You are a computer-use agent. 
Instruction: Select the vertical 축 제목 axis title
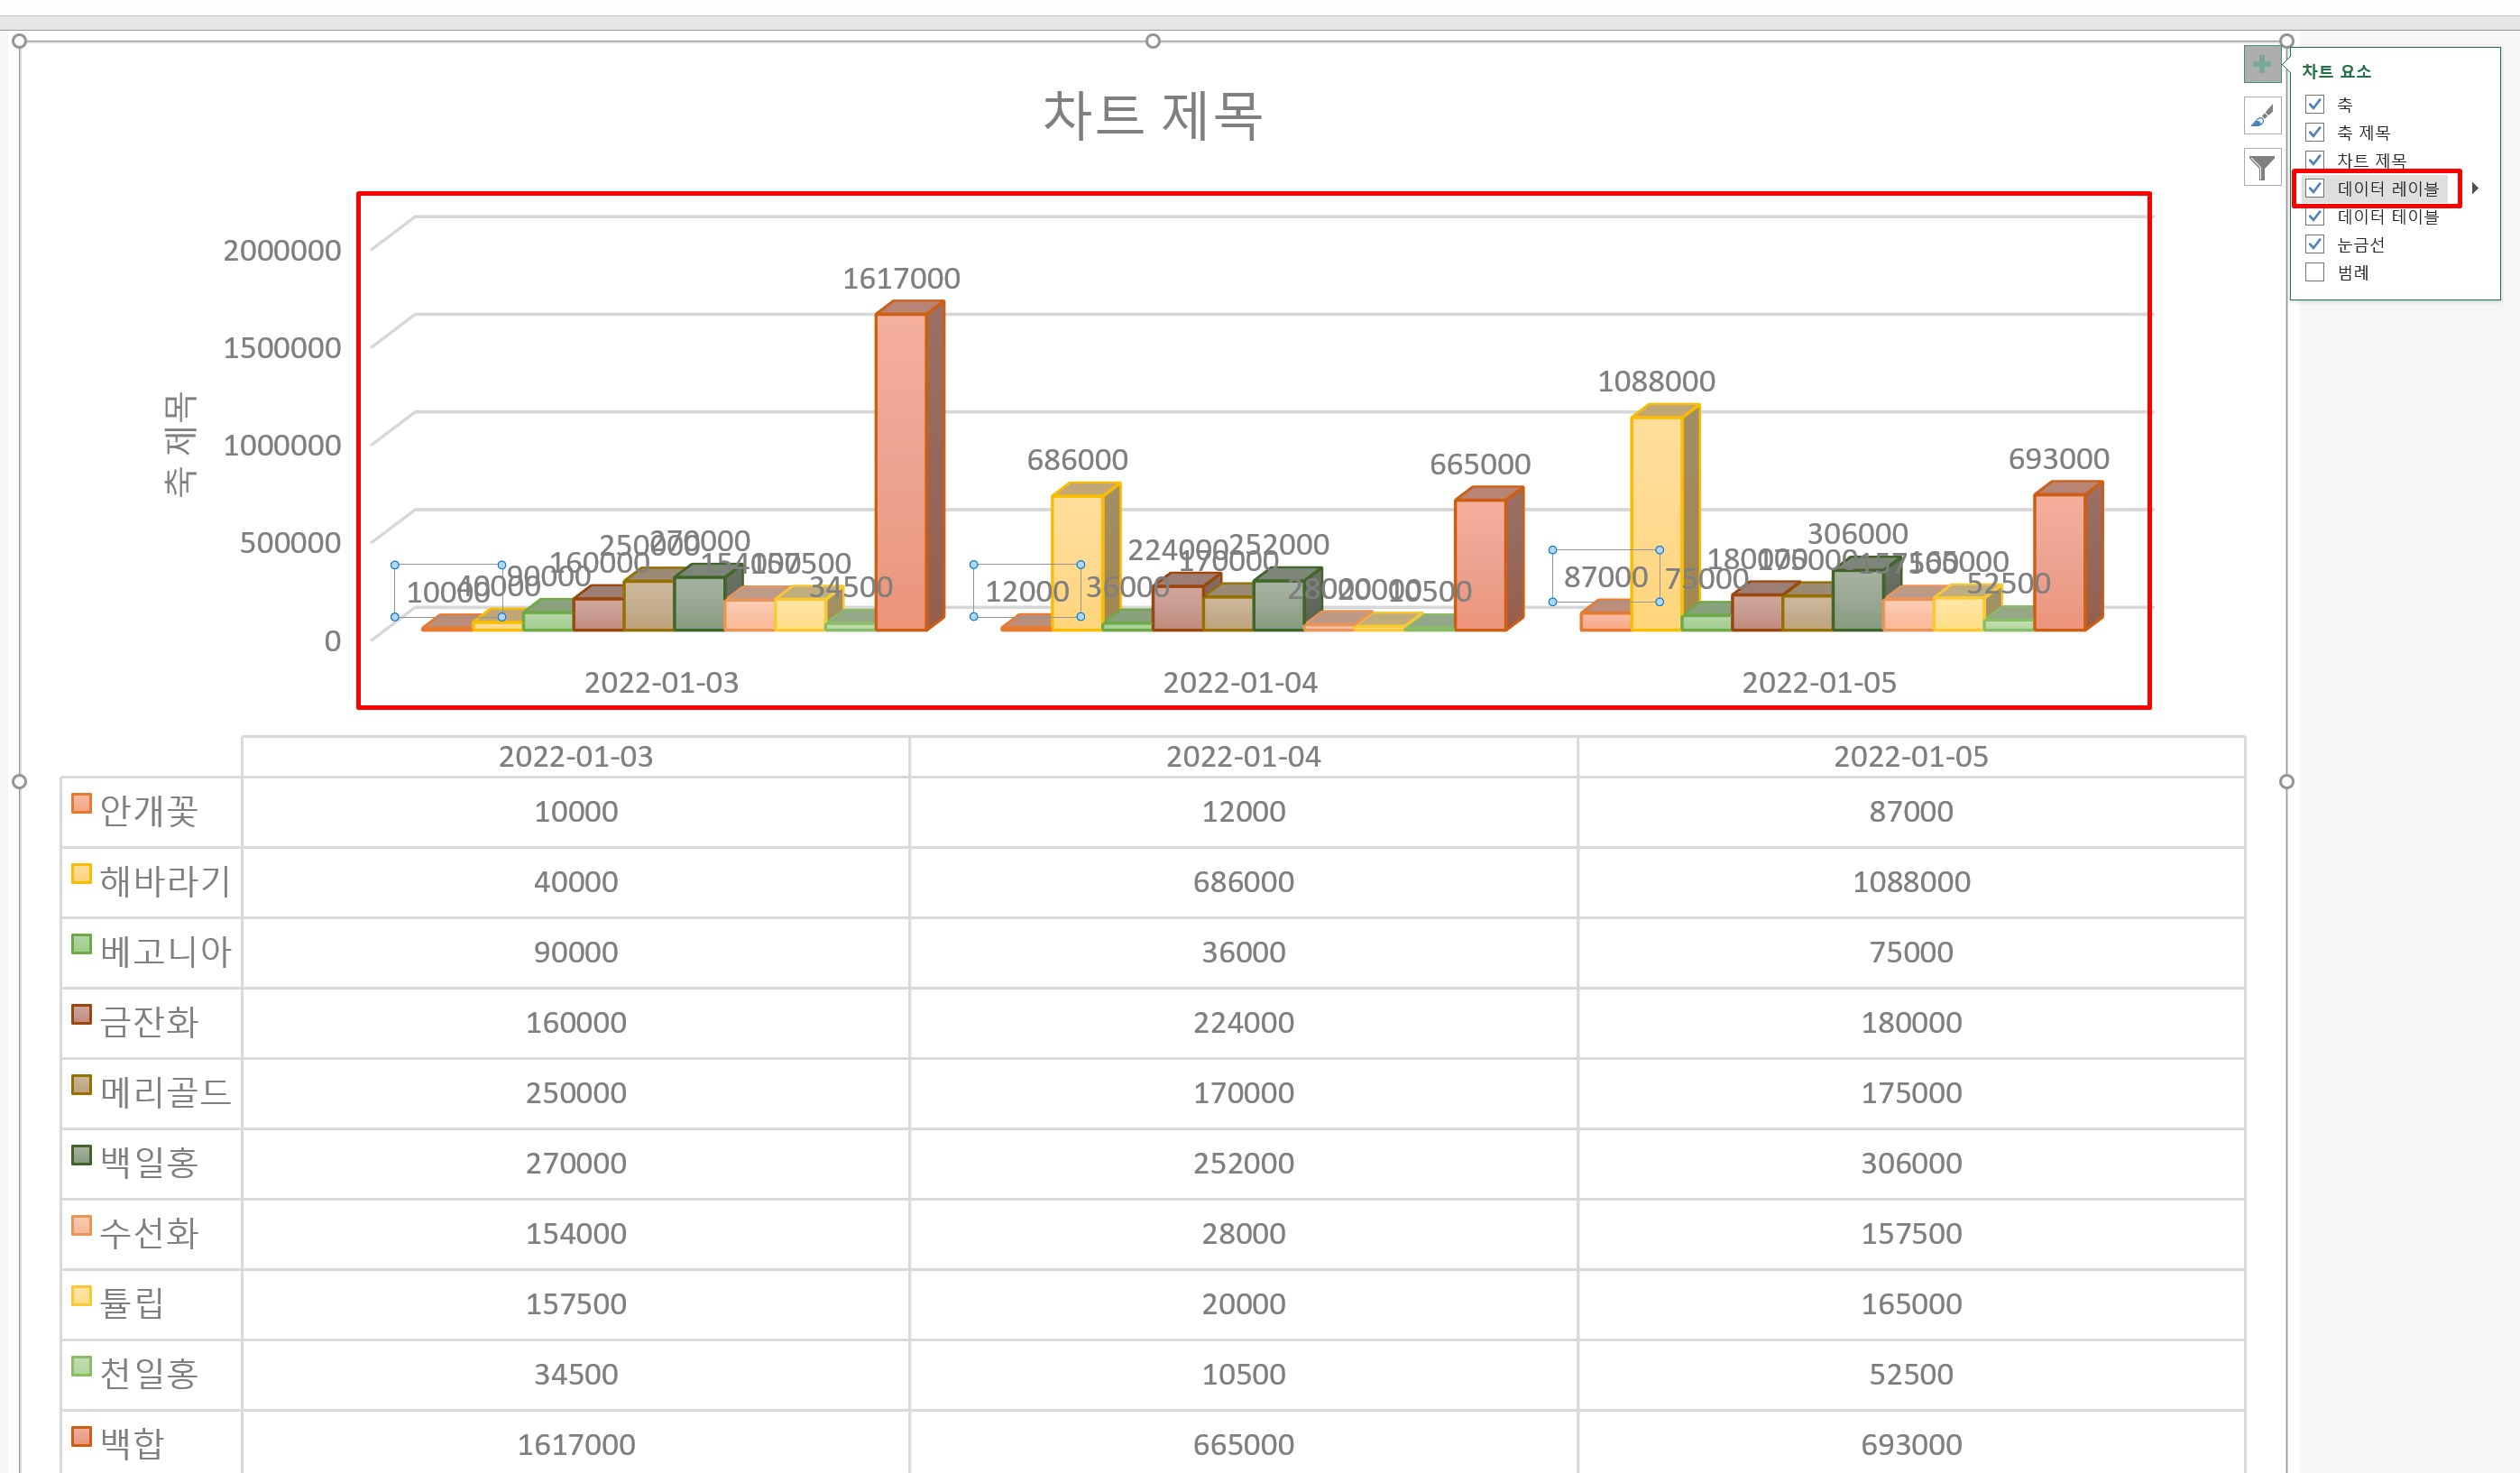tap(180, 445)
